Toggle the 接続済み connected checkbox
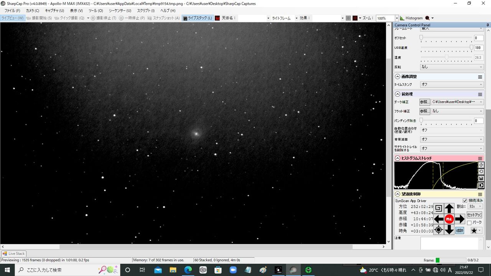491x276 pixels. (465, 200)
